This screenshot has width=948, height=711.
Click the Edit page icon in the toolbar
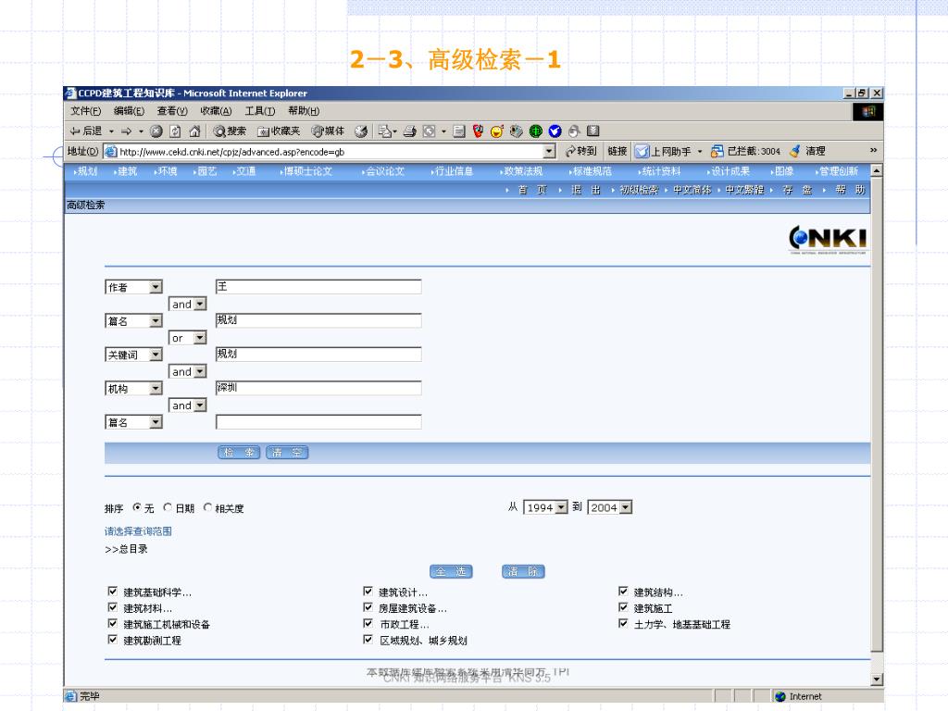(430, 131)
